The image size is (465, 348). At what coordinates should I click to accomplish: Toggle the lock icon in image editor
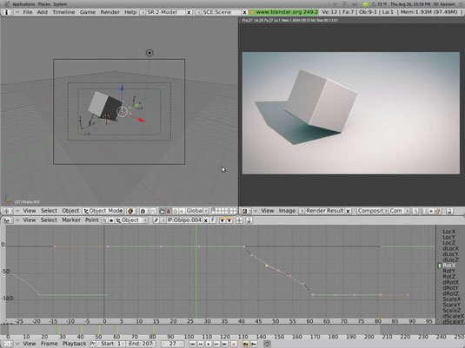(450, 211)
